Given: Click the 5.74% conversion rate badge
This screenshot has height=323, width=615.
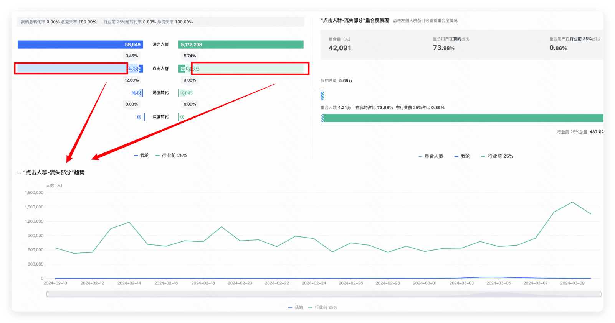Looking at the screenshot, I should (190, 56).
